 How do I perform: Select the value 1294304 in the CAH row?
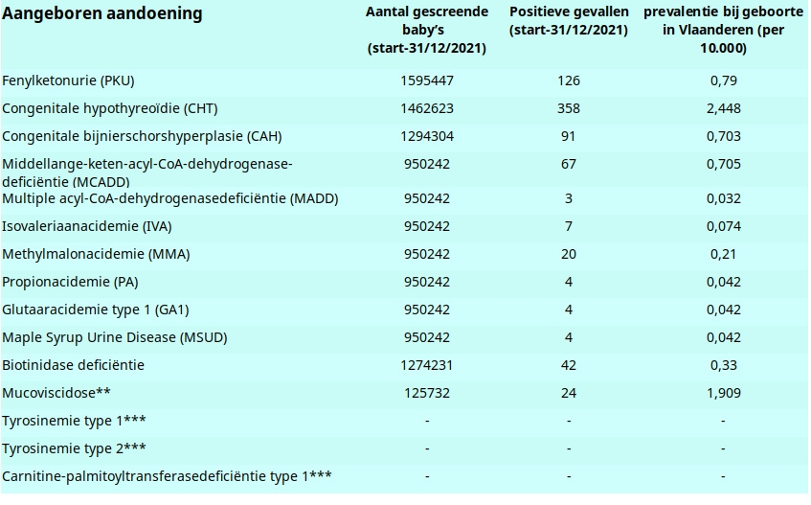pos(427,137)
